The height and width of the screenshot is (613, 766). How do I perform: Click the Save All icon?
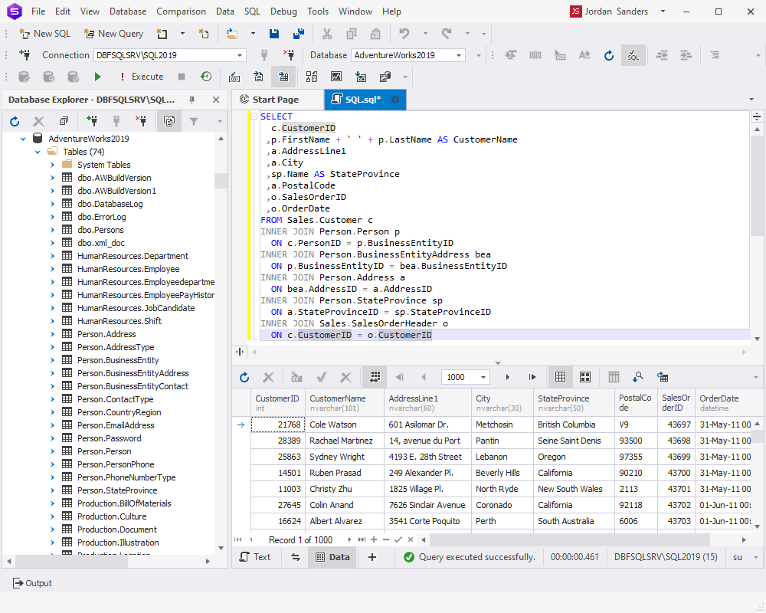click(x=299, y=34)
